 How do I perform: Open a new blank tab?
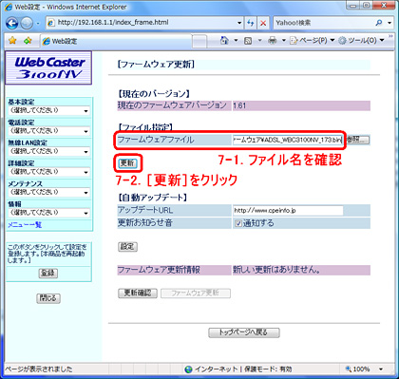point(199,41)
